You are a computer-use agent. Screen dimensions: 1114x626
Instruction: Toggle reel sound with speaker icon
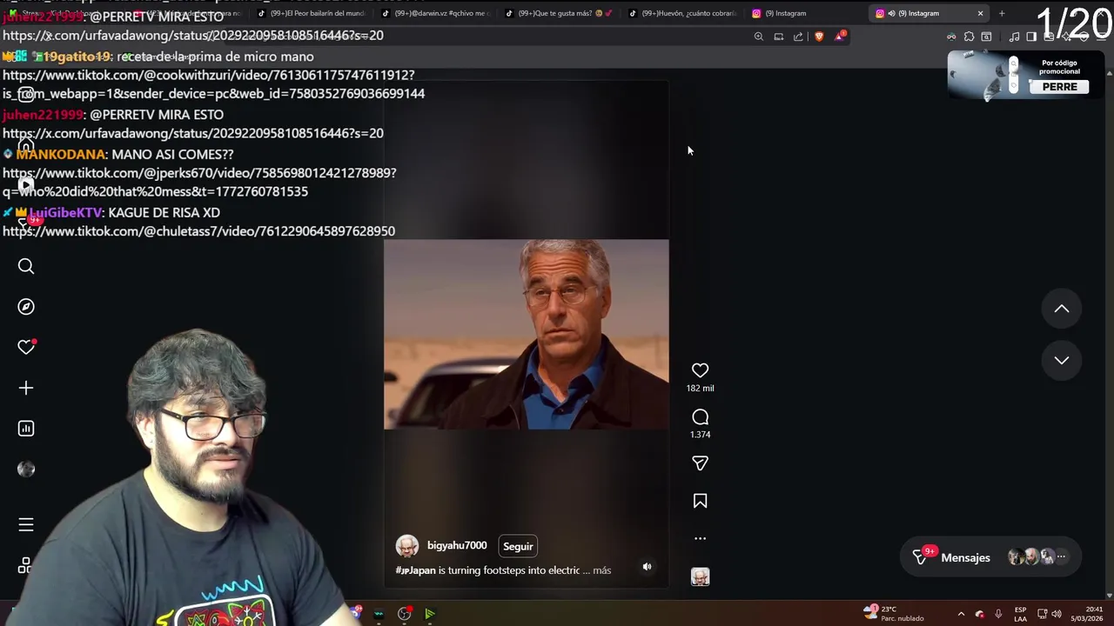[647, 567]
